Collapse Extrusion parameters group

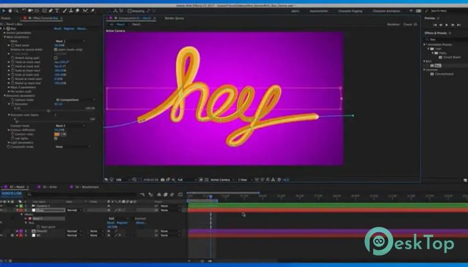tap(5, 95)
